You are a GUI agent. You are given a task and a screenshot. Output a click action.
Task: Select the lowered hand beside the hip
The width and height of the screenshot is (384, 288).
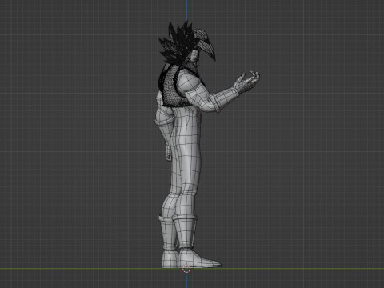pyautogui.click(x=169, y=152)
